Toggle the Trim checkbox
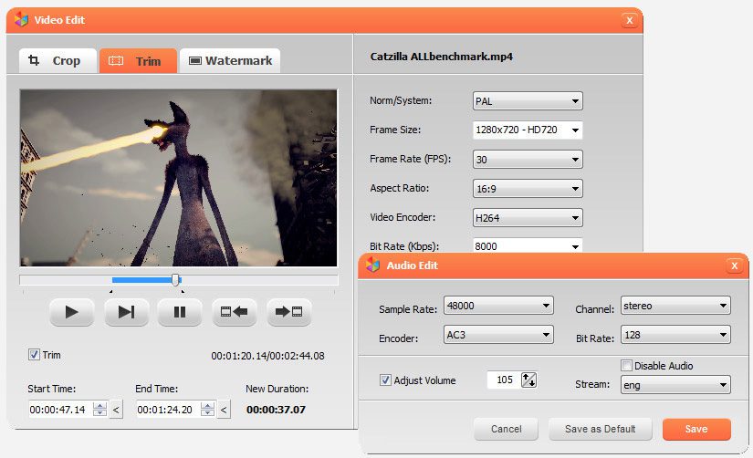 [x=34, y=355]
